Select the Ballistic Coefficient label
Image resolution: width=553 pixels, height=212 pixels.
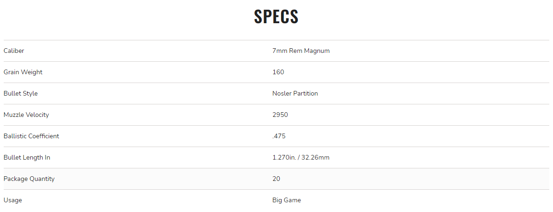[32, 136]
